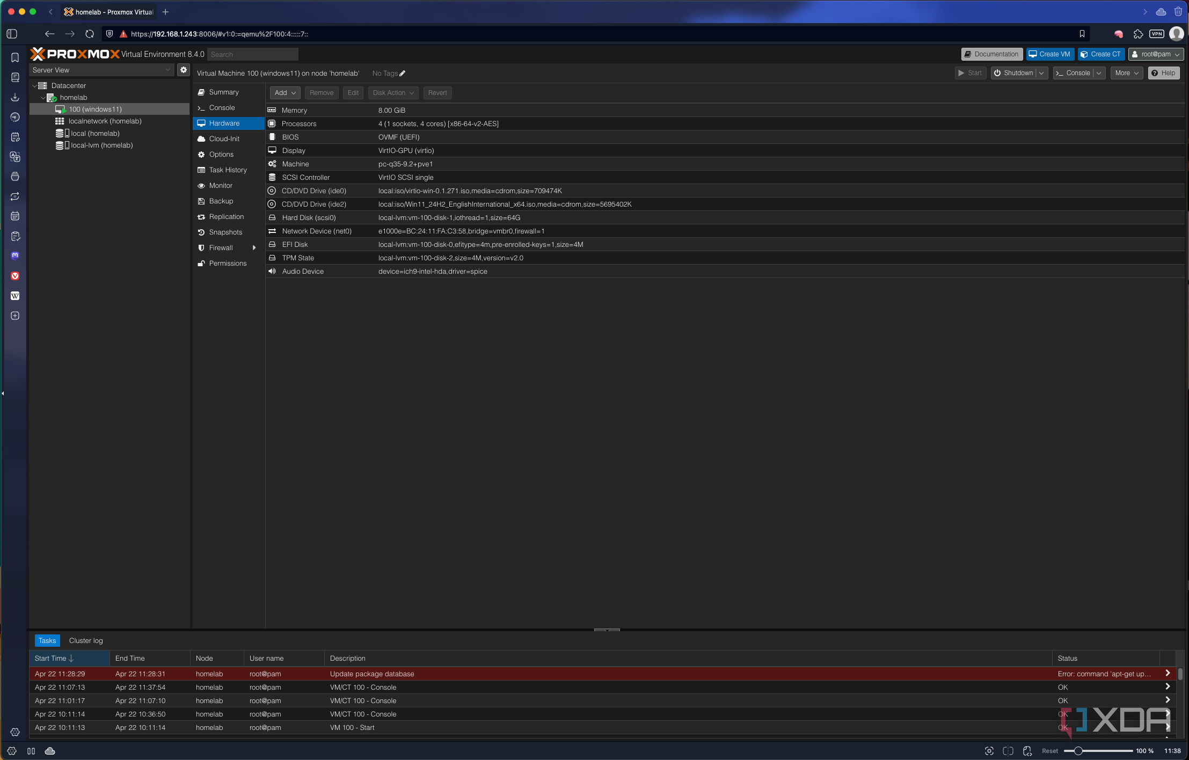Click the browser reload icon
Screen dimensions: 1189x760
click(90, 34)
